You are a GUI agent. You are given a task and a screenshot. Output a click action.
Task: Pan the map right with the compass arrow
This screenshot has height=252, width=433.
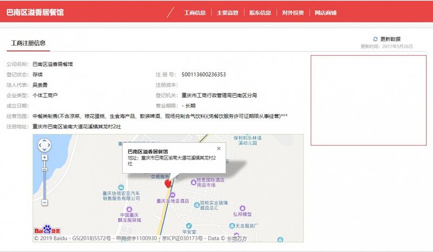[49, 145]
